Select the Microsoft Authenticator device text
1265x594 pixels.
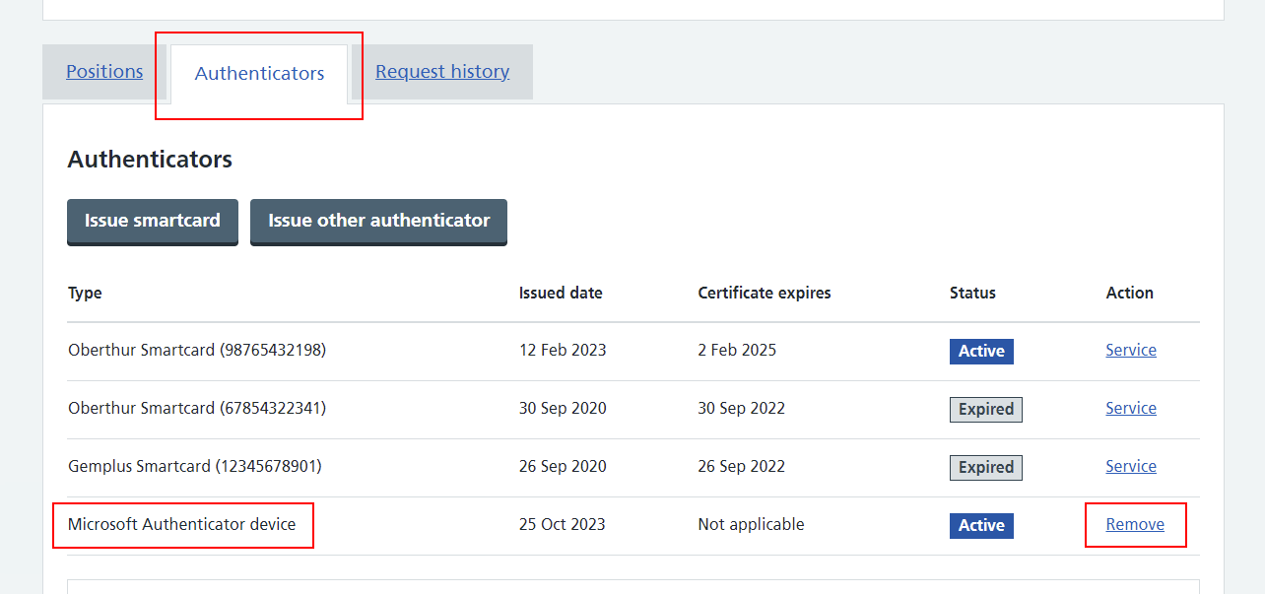tap(182, 525)
